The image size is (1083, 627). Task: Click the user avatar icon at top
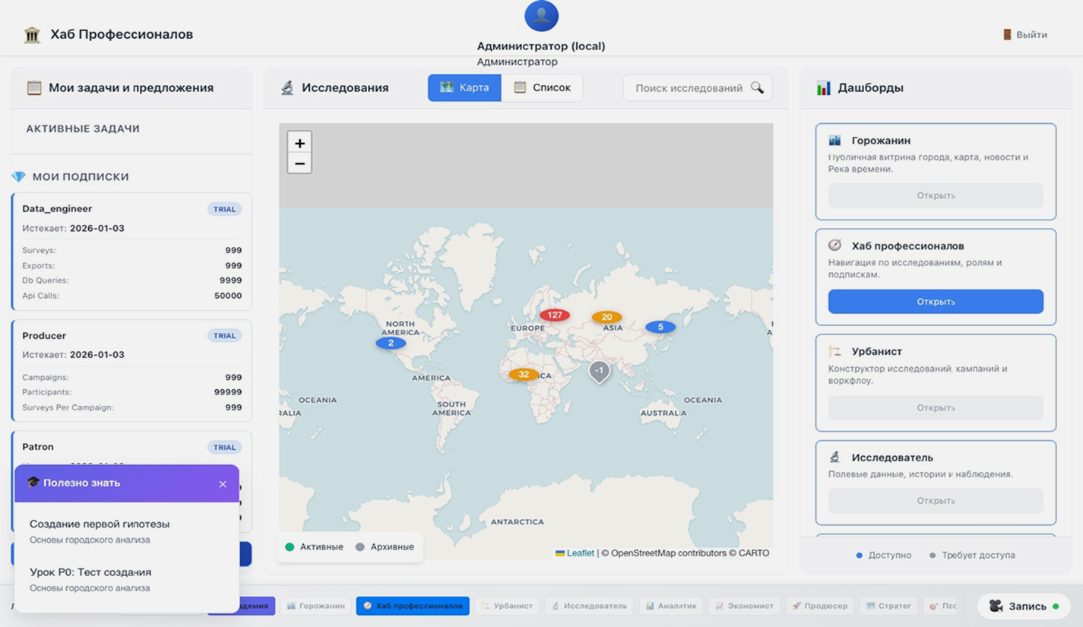[541, 15]
